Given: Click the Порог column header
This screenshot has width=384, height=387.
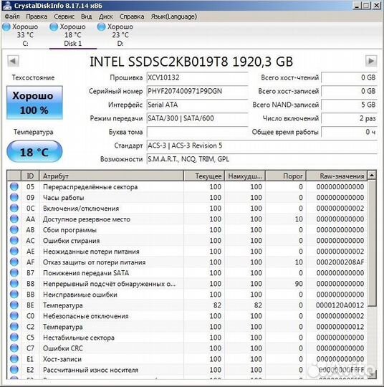Looking at the screenshot, I should coord(286,176).
